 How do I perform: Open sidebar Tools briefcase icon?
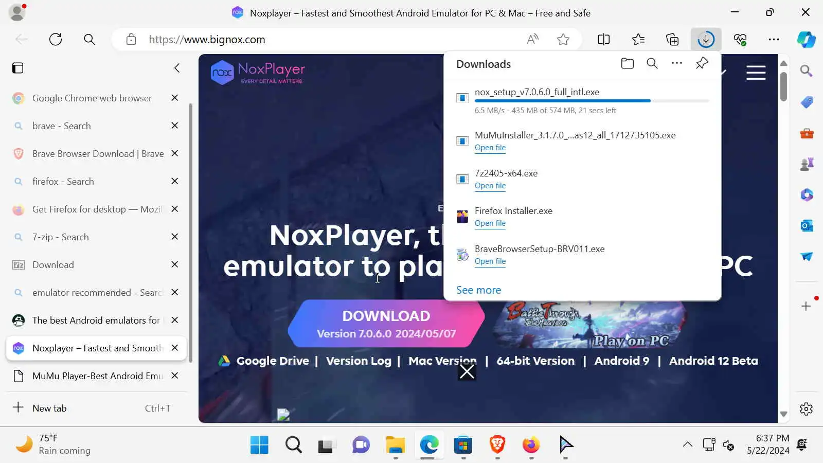[x=806, y=133]
